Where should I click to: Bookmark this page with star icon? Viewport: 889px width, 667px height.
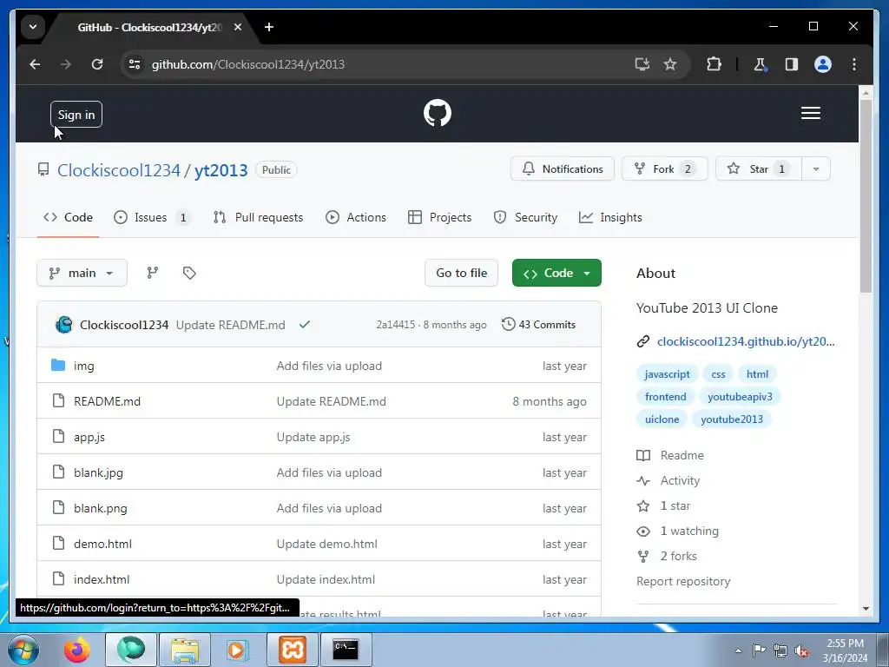[670, 64]
